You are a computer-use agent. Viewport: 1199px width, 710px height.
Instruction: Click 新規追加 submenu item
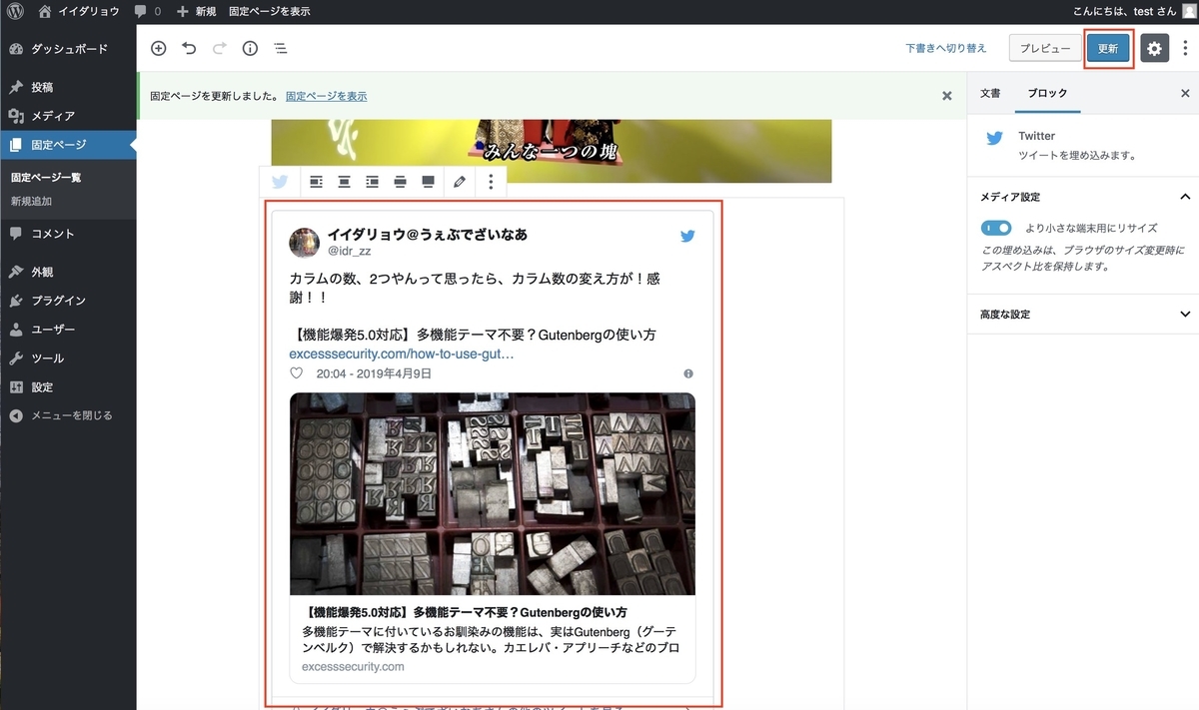[31, 201]
